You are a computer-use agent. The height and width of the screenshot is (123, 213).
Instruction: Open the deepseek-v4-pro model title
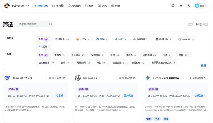pyautogui.click(x=22, y=78)
